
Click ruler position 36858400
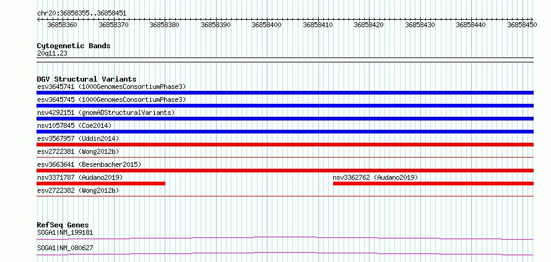pyautogui.click(x=267, y=25)
